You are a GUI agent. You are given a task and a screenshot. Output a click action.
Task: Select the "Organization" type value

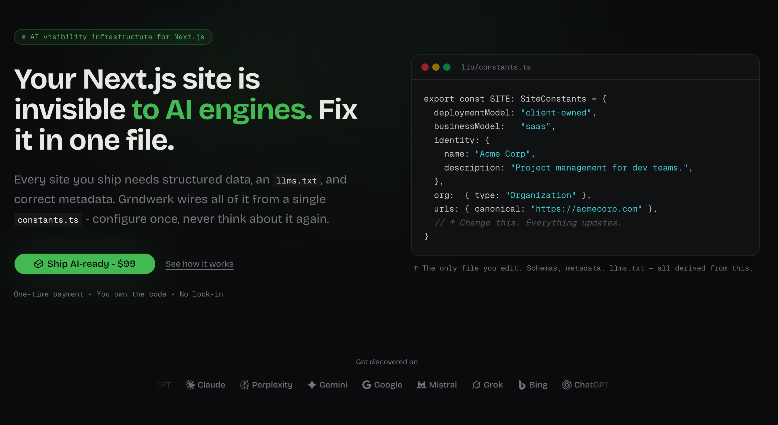tap(541, 195)
